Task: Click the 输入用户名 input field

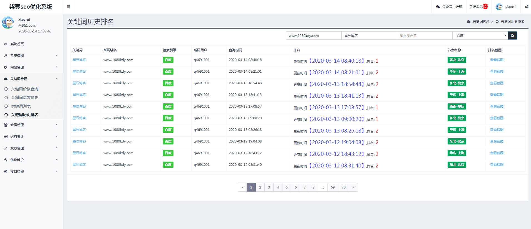Action: click(425, 36)
